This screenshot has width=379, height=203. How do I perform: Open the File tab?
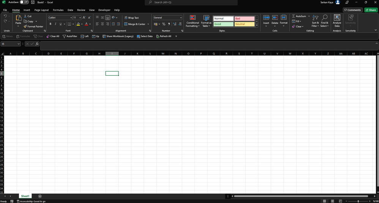(5, 10)
